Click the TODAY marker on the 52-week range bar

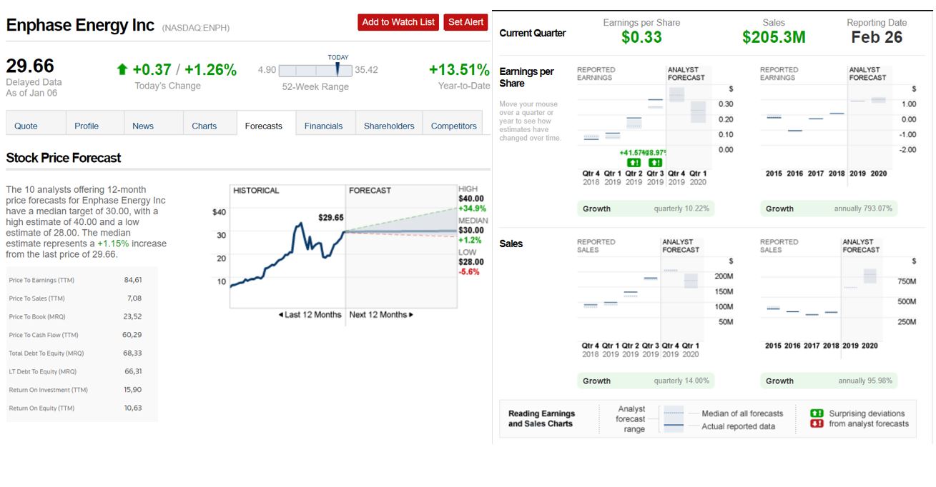(338, 69)
